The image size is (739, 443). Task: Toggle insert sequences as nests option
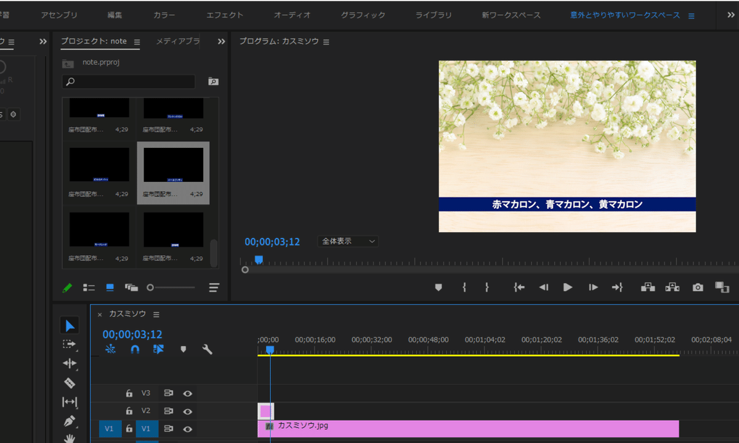110,349
